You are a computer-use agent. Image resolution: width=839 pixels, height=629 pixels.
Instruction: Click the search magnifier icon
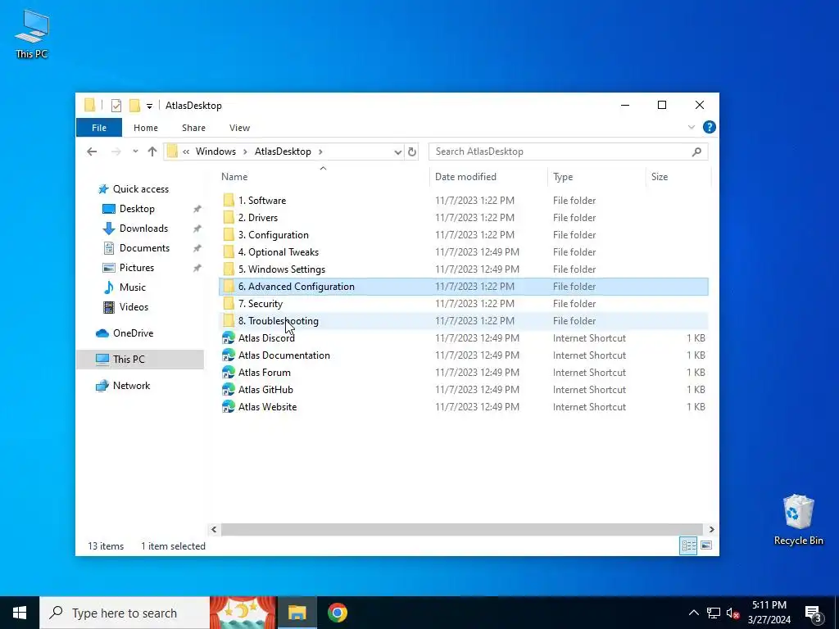pos(696,152)
